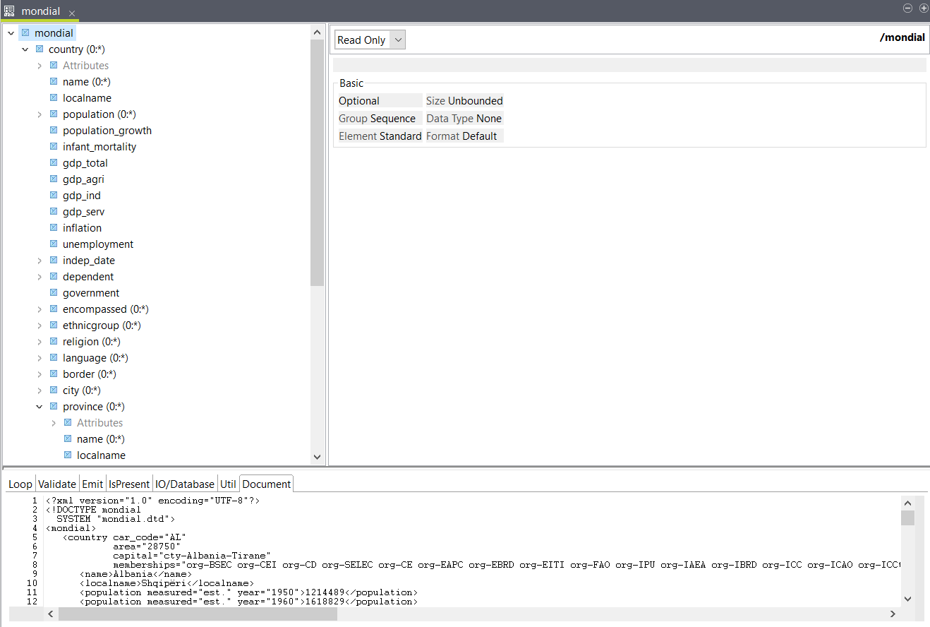Viewport: 930px width, 627px height.
Task: Select the localname element under country
Action: coord(87,98)
